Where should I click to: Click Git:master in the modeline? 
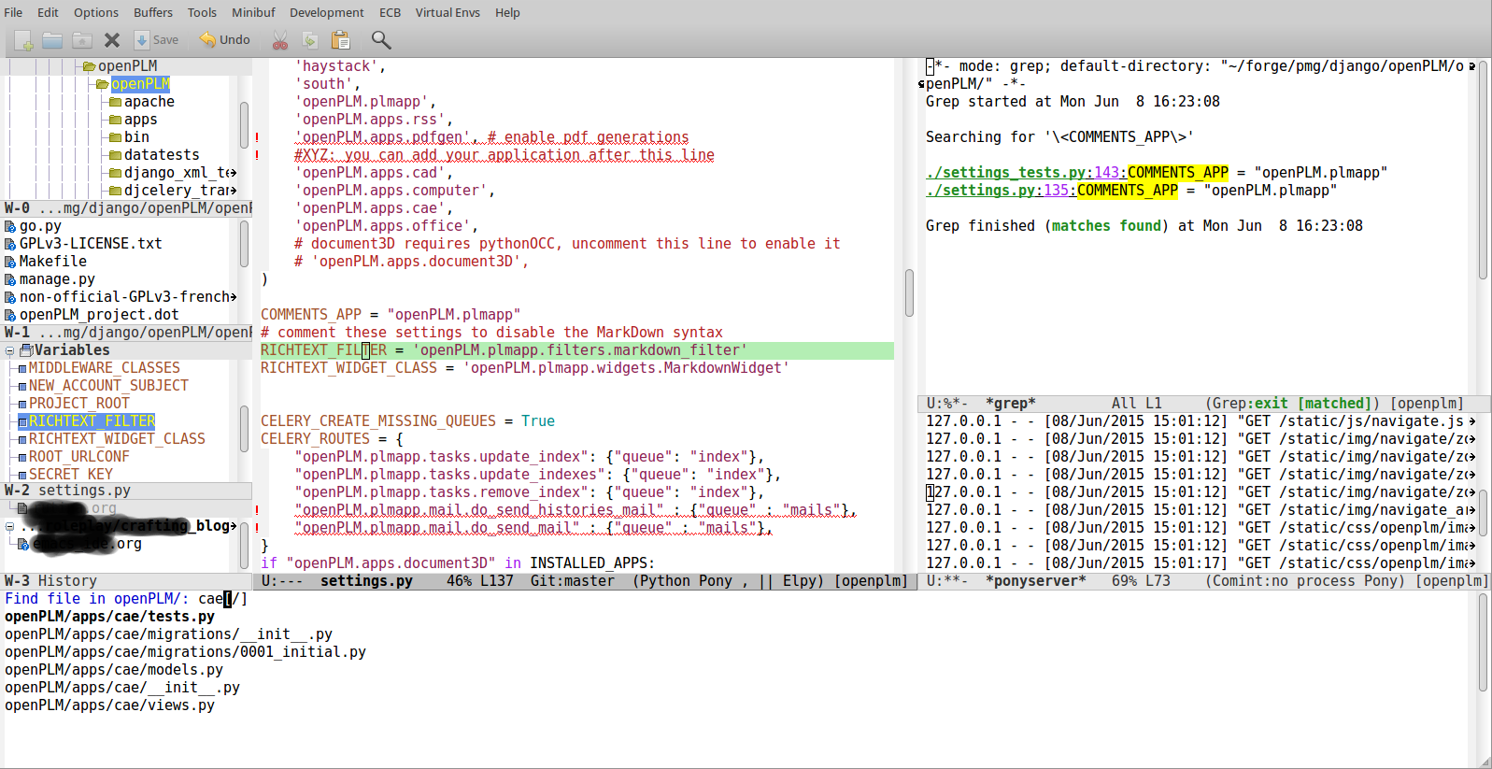pos(573,581)
